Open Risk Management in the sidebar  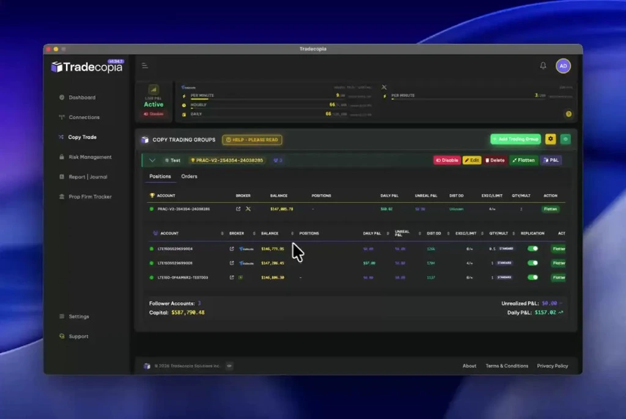[x=86, y=157]
